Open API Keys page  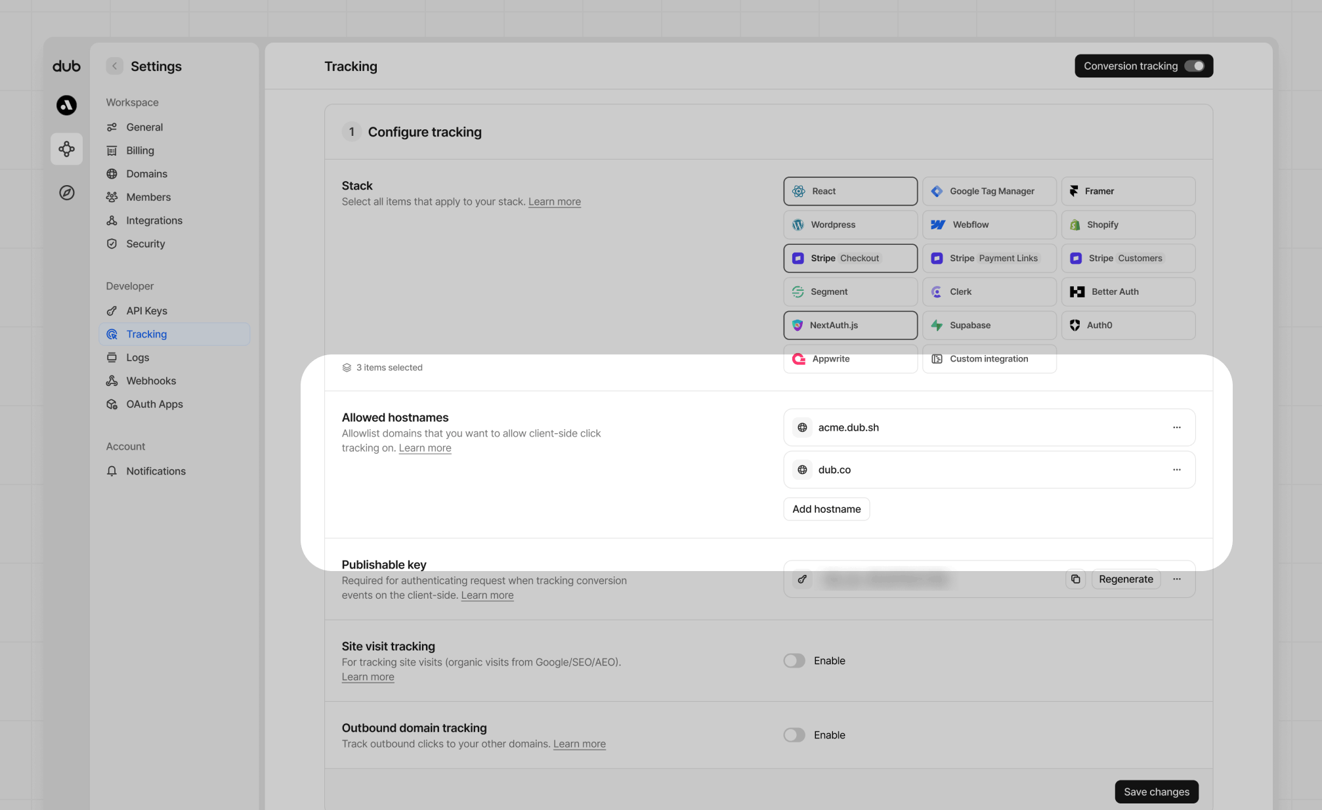point(174,311)
